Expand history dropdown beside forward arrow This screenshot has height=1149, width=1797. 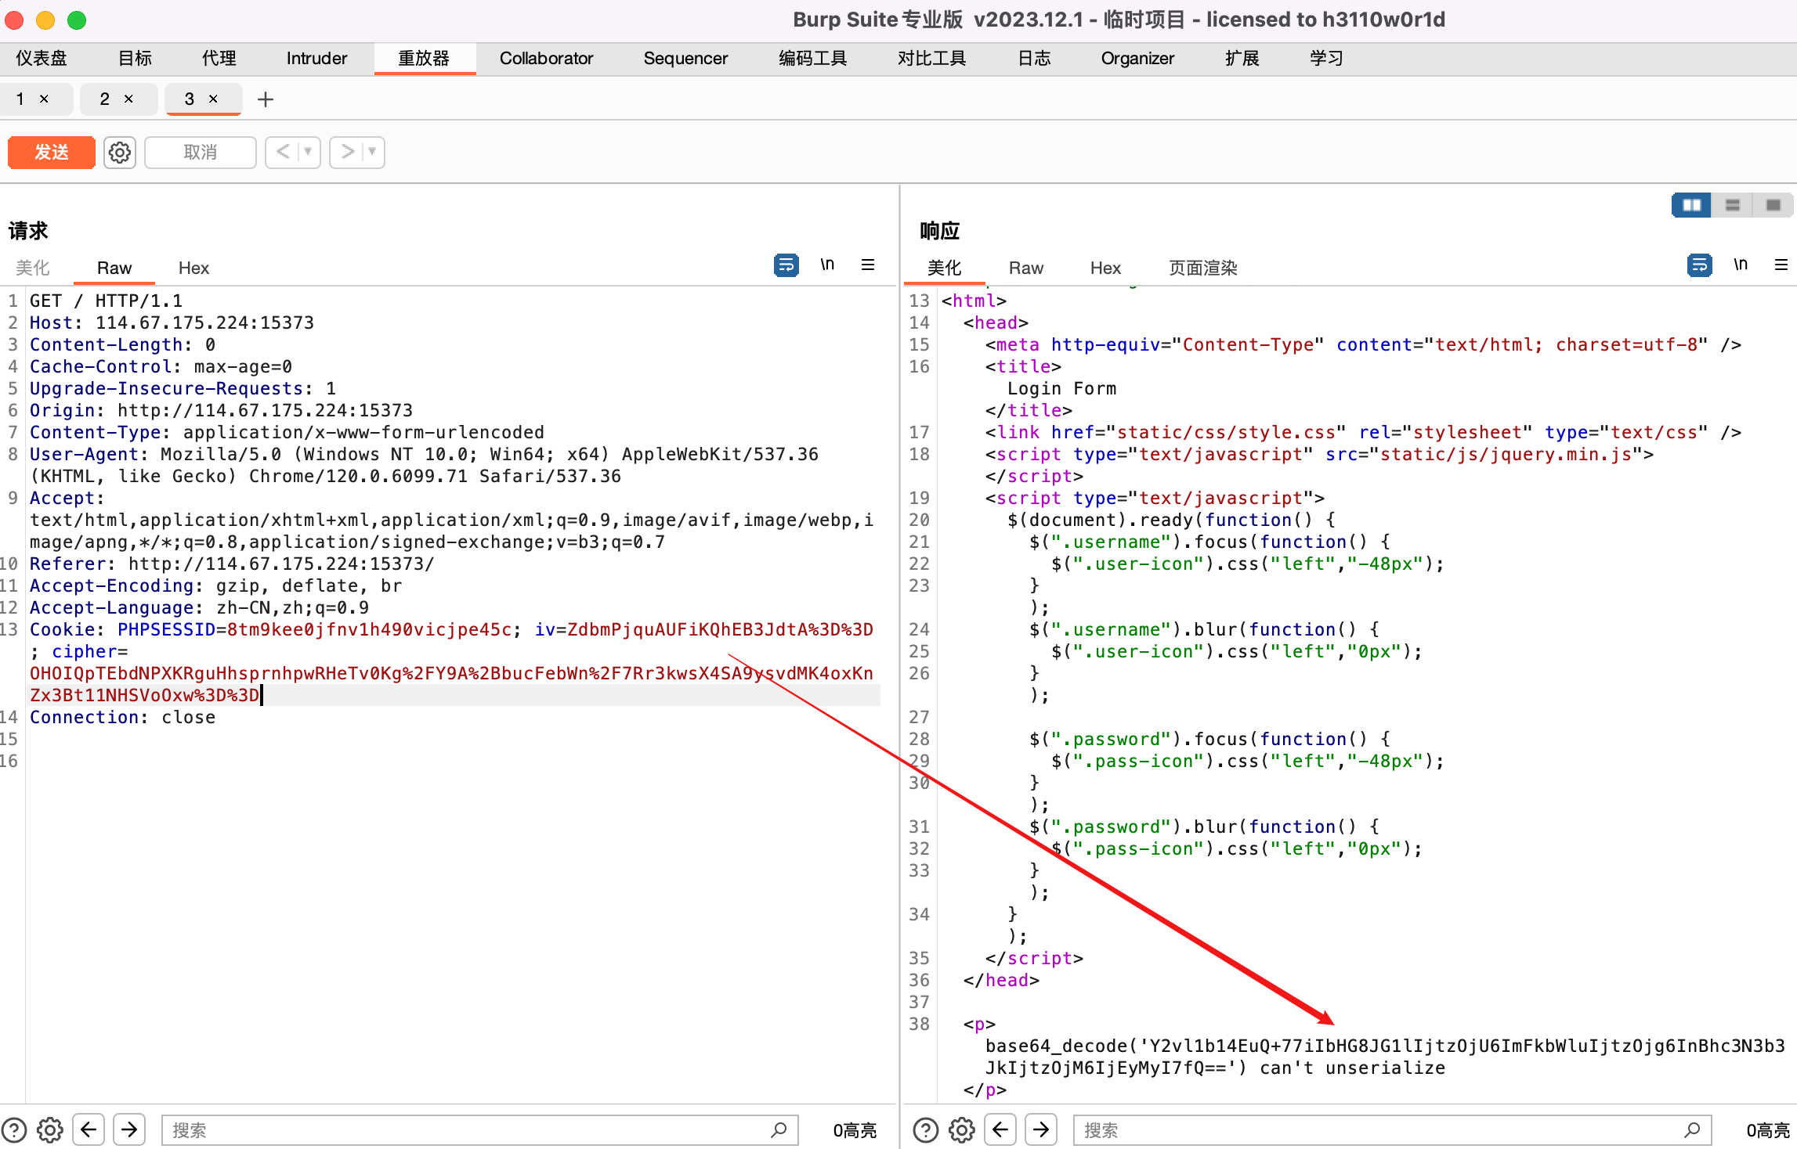372,152
